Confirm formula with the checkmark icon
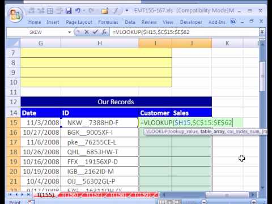The width and height of the screenshot is (272, 204). pos(95,32)
